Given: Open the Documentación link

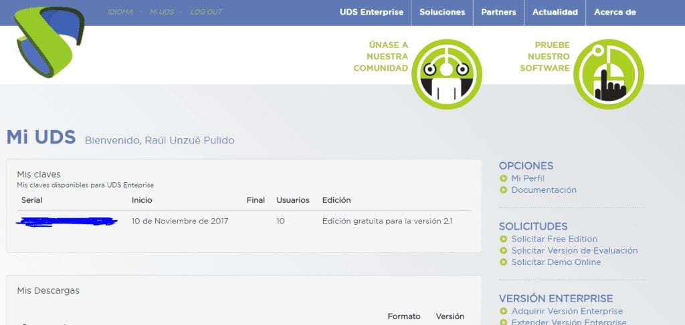Looking at the screenshot, I should point(543,190).
